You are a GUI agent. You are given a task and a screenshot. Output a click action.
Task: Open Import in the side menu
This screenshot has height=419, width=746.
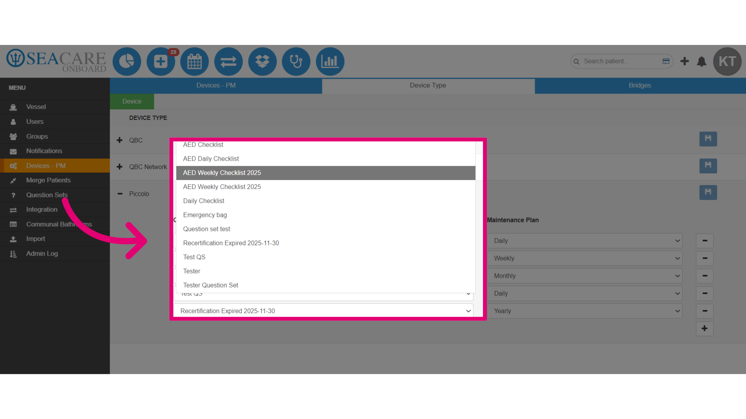click(x=55, y=239)
